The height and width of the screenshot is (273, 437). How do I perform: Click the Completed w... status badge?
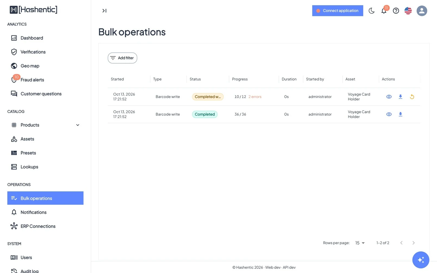(x=208, y=97)
